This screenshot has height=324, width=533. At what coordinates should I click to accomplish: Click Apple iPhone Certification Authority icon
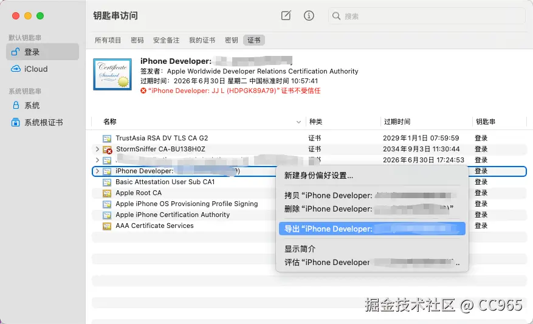[107, 215]
